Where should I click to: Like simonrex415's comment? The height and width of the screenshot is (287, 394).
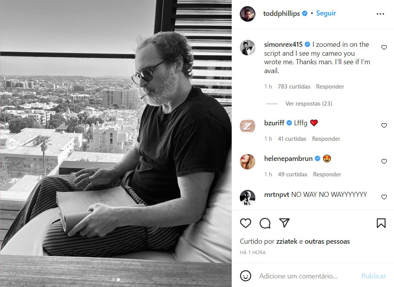point(384,47)
